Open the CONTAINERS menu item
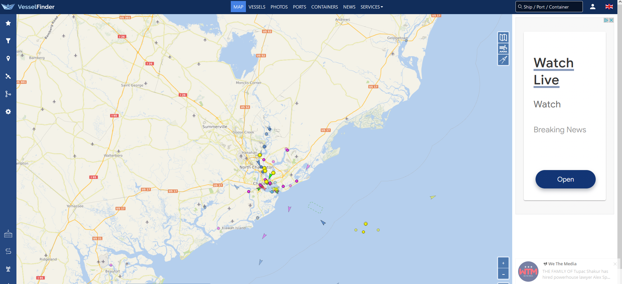Viewport: 622px width, 284px height. click(324, 7)
